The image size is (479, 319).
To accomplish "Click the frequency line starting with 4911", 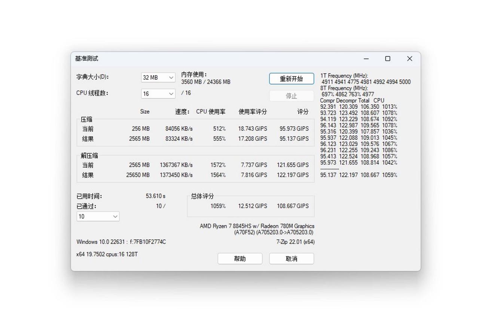I will 366,82.
